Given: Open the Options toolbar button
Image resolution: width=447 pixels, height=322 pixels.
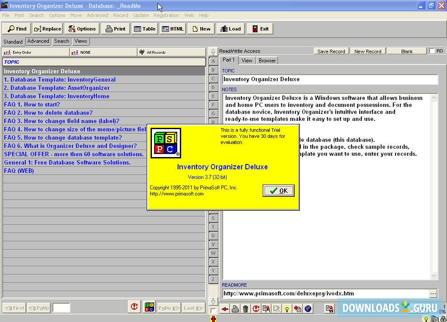Looking at the screenshot, I should (x=82, y=29).
